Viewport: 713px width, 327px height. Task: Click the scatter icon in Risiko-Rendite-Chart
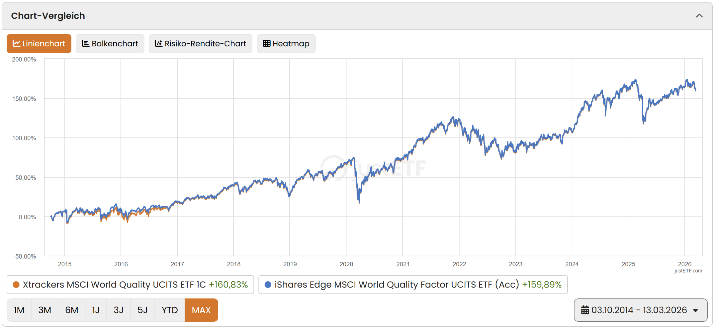pyautogui.click(x=158, y=44)
